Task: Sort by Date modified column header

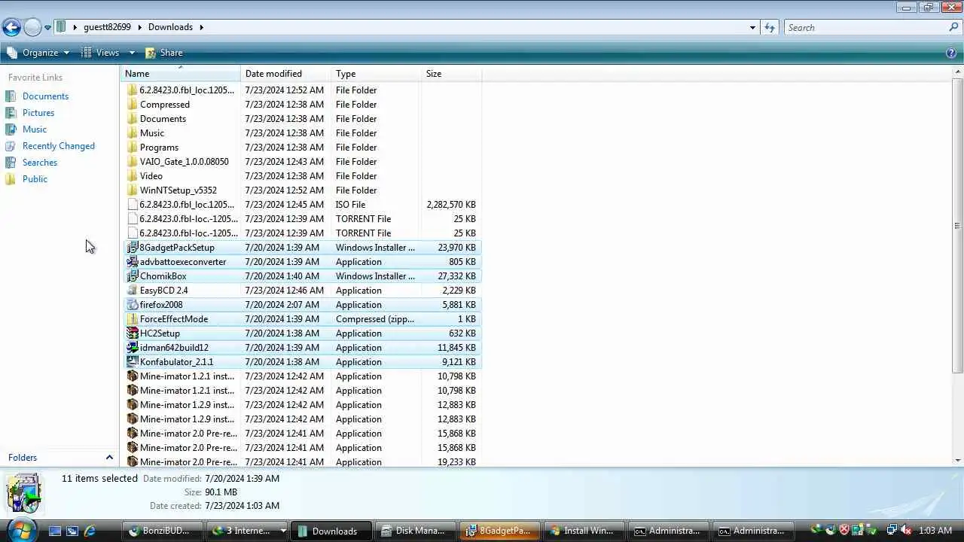Action: point(286,74)
